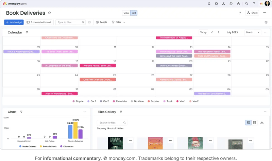Click the Classics Deliveries 4,000 bar
Image resolution: width=272 pixels, height=161 pixels.
75,130
